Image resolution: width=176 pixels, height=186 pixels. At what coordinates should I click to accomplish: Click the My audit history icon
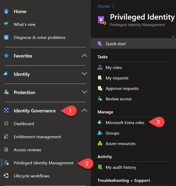[x=100, y=167]
